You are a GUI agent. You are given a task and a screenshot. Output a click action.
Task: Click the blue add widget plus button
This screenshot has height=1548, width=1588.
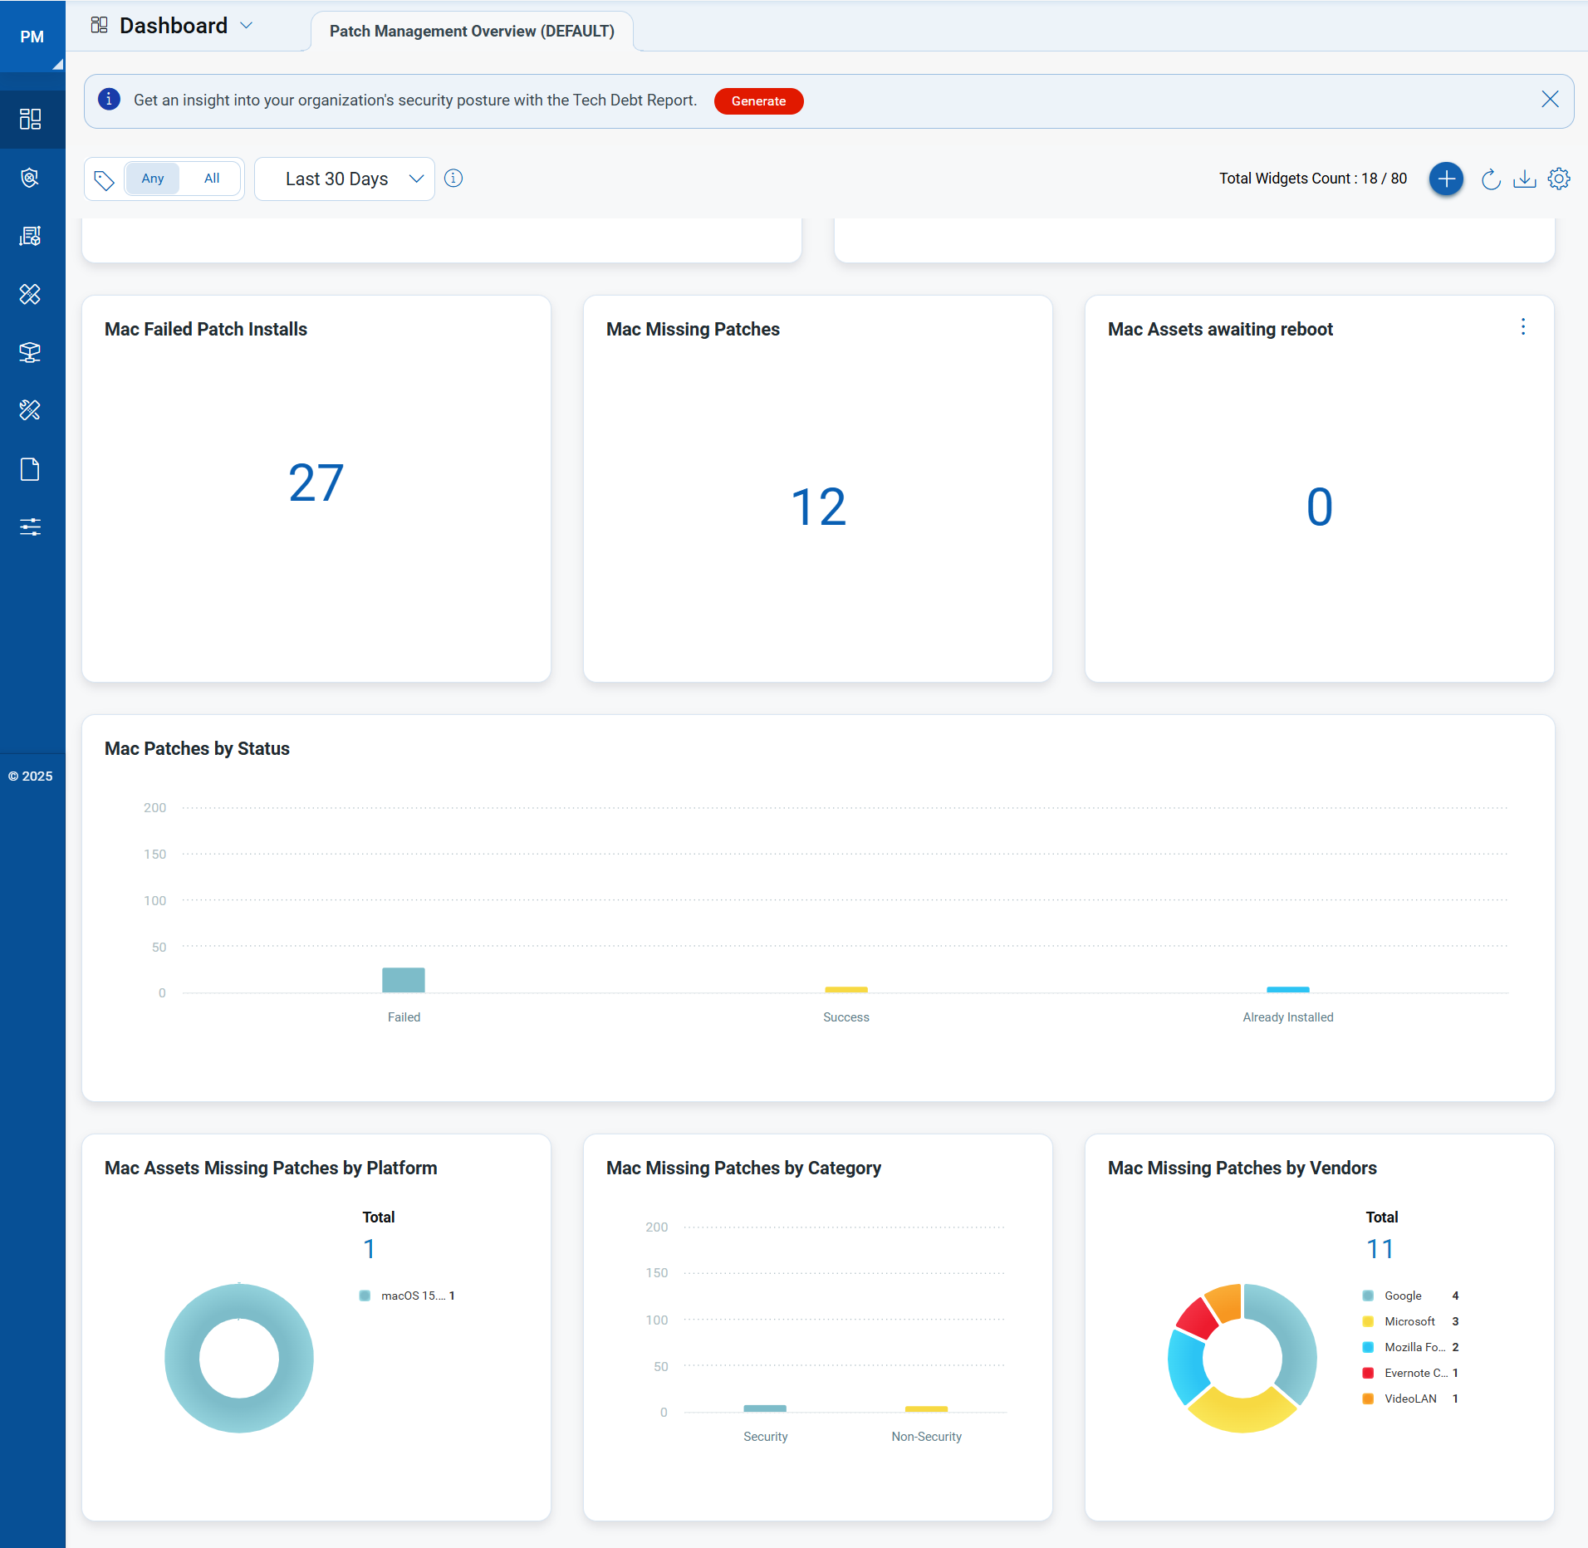coord(1446,179)
